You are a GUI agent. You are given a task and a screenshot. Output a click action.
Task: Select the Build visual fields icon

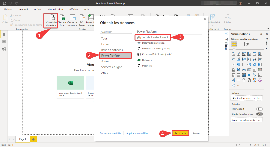pyautogui.click(x=234, y=44)
